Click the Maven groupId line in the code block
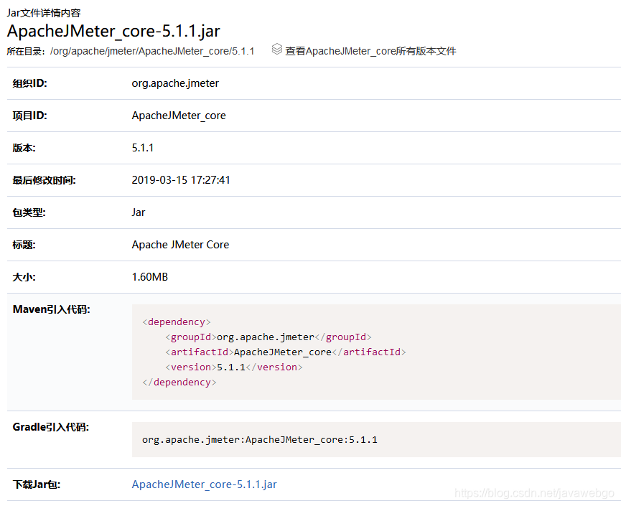621x506 pixels. (268, 337)
